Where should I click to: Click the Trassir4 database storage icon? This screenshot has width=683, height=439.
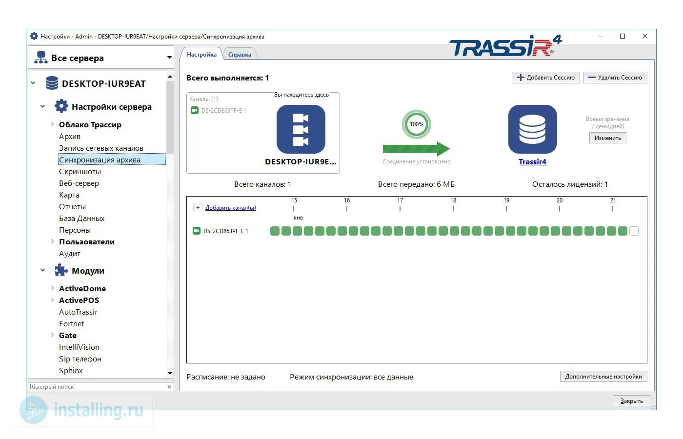(532, 129)
